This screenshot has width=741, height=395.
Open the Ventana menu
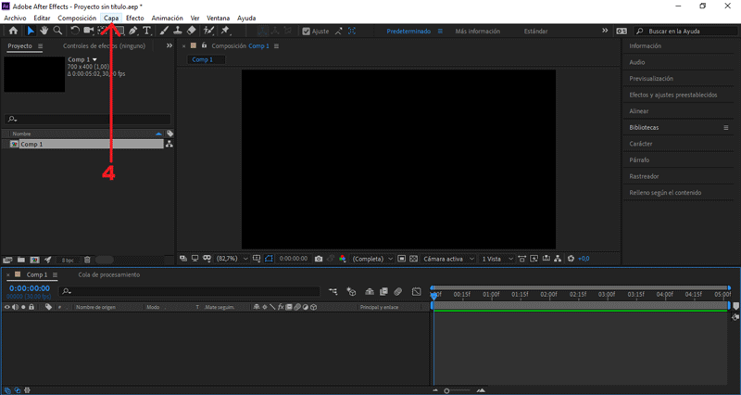(218, 18)
